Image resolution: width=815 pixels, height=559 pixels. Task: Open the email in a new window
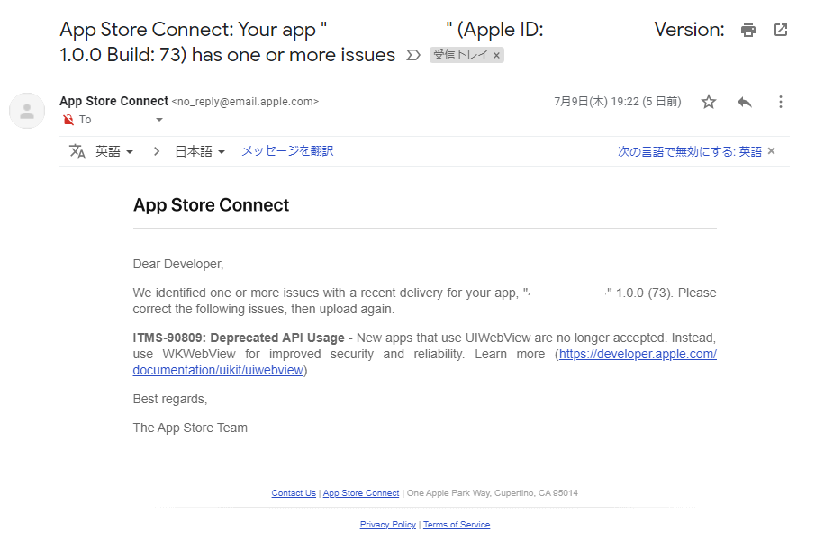[780, 30]
